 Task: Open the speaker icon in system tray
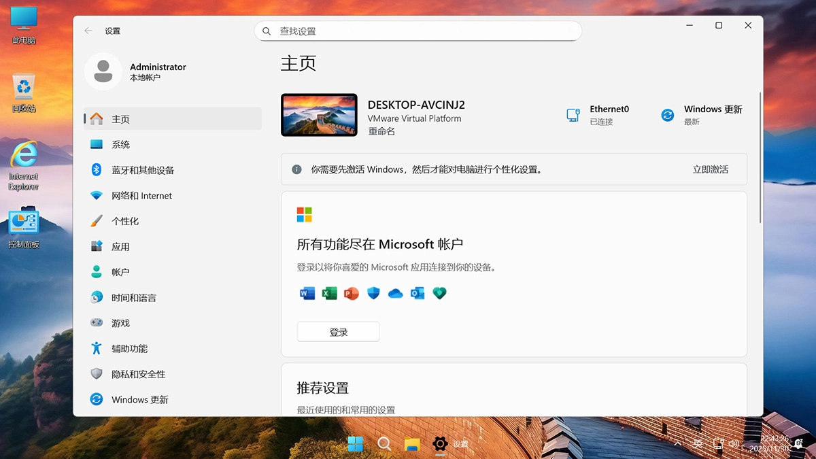[734, 443]
